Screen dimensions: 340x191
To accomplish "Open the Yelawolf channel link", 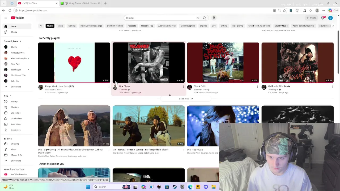I will click(x=123, y=90).
